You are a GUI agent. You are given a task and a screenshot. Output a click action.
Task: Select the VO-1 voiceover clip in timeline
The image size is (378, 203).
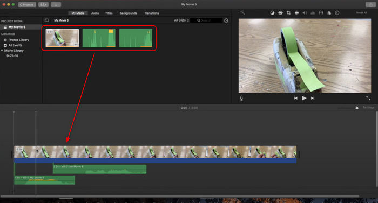click(x=45, y=180)
